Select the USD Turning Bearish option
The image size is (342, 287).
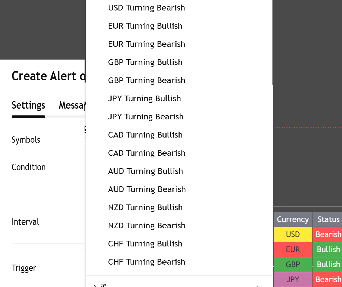pyautogui.click(x=146, y=8)
